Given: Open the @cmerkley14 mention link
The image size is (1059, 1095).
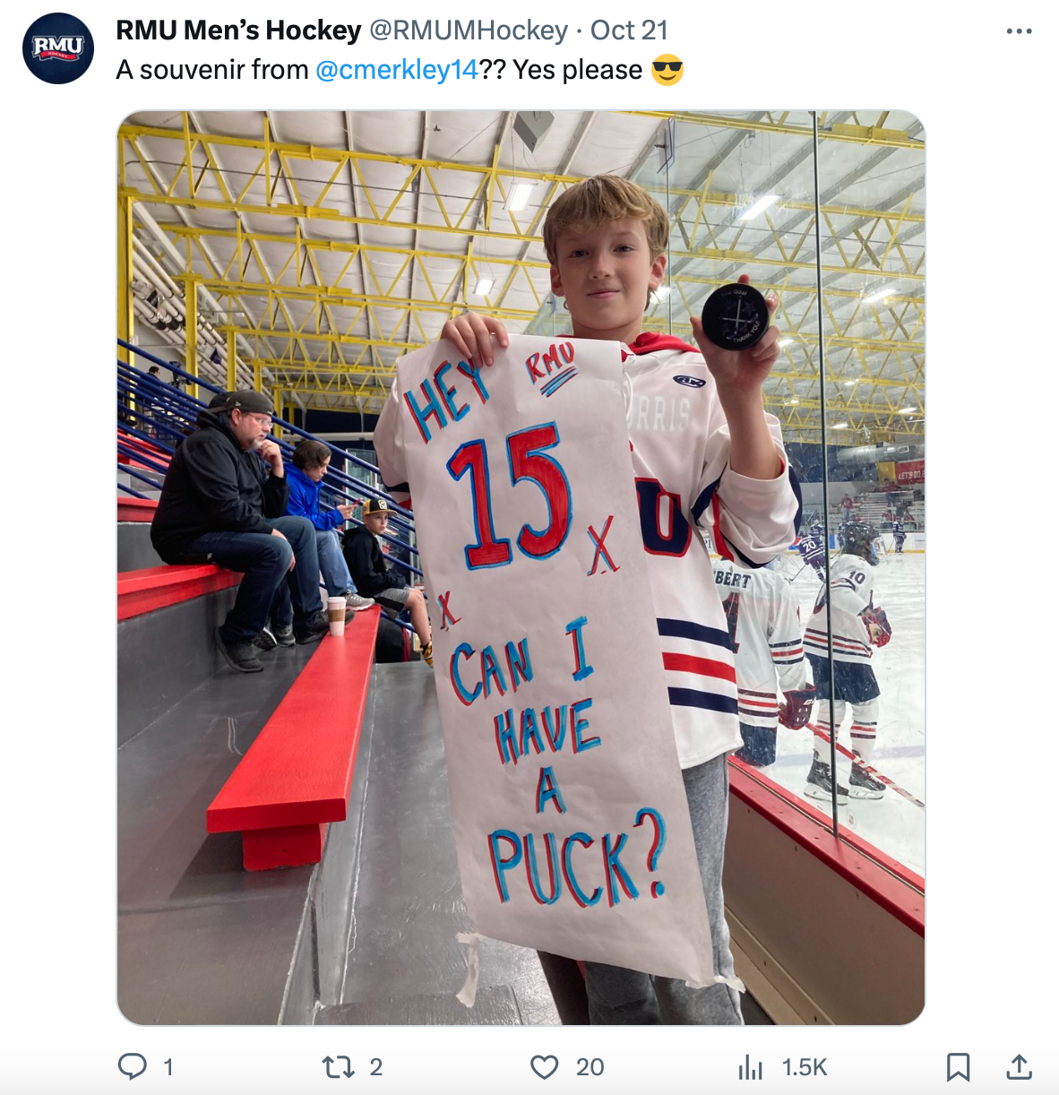Looking at the screenshot, I should tap(397, 70).
